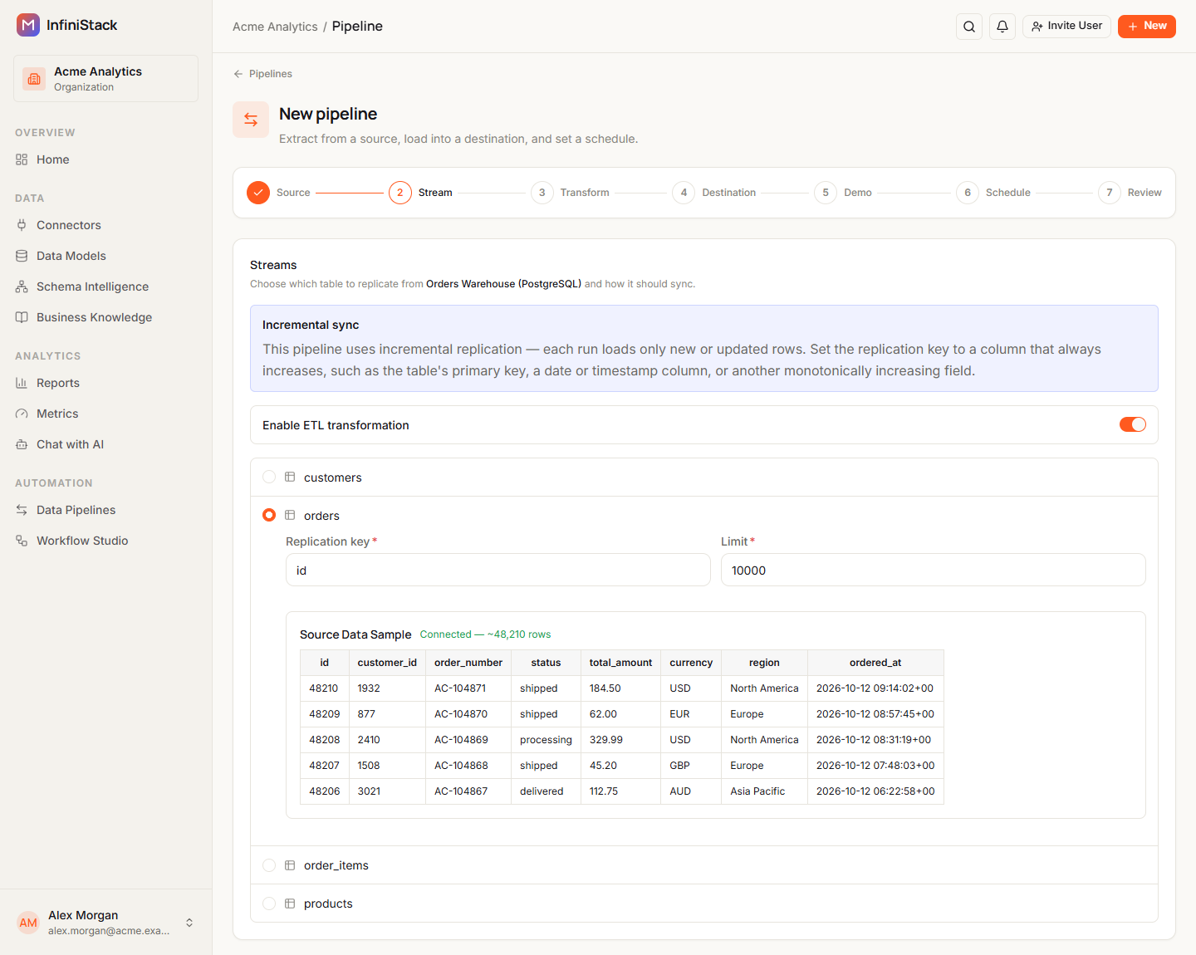Viewport: 1196px width, 955px height.
Task: Click the Chat with AI icon
Action: tap(22, 444)
